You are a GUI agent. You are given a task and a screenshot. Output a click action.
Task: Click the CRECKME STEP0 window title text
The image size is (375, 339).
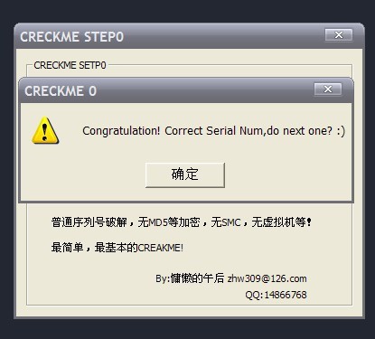(x=72, y=37)
